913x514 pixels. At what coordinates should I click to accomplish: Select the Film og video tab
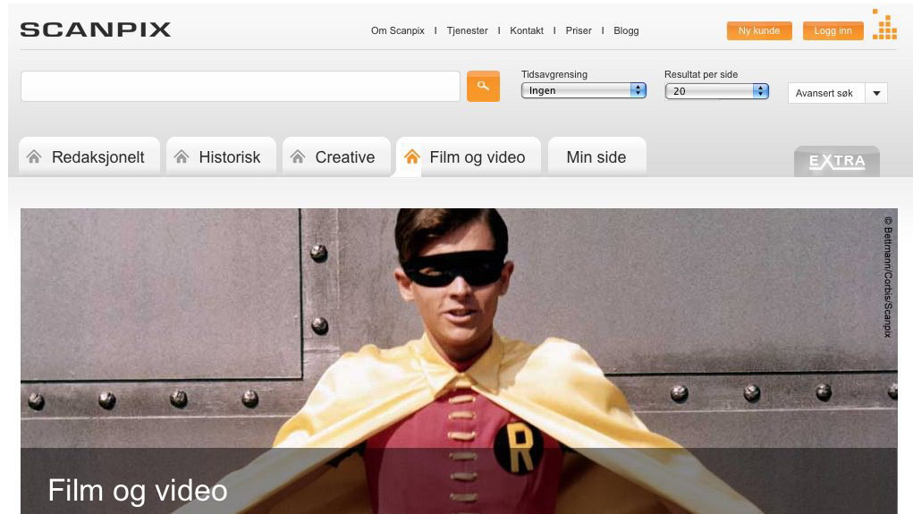click(x=469, y=156)
